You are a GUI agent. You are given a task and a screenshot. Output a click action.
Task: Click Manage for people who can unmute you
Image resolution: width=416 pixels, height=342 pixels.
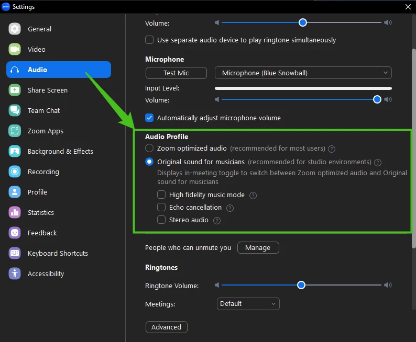(x=258, y=247)
